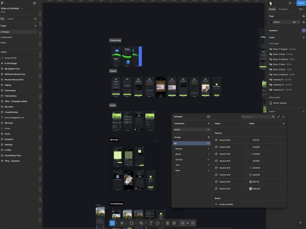Viewport: 306px width, 229px height.
Task: Add a new page with plus icon
Action: tap(35, 26)
